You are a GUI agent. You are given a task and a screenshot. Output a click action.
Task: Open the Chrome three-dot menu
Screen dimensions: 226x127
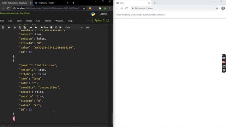click(x=110, y=8)
